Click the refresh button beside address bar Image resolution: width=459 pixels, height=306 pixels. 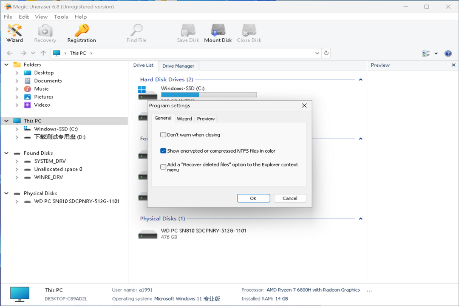coord(326,53)
